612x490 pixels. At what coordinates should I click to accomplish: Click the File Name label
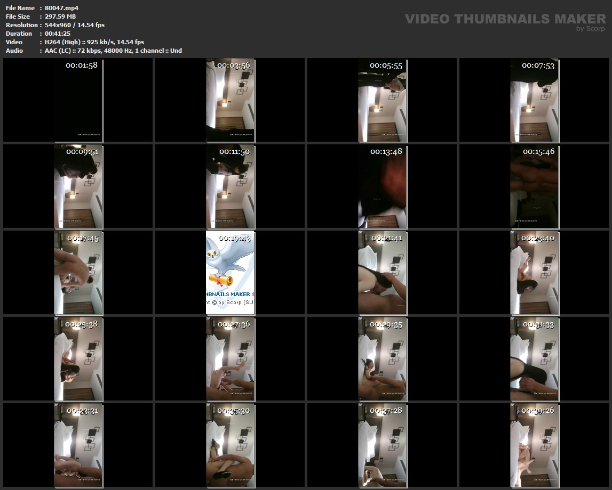pos(20,8)
